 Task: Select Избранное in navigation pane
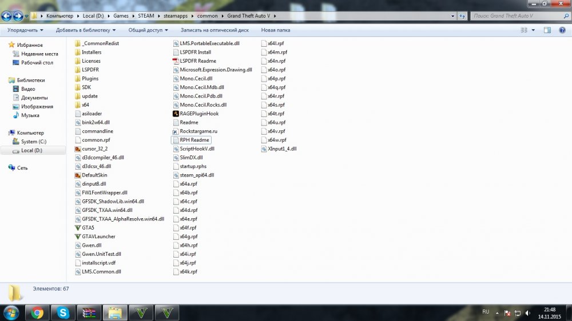tap(30, 45)
